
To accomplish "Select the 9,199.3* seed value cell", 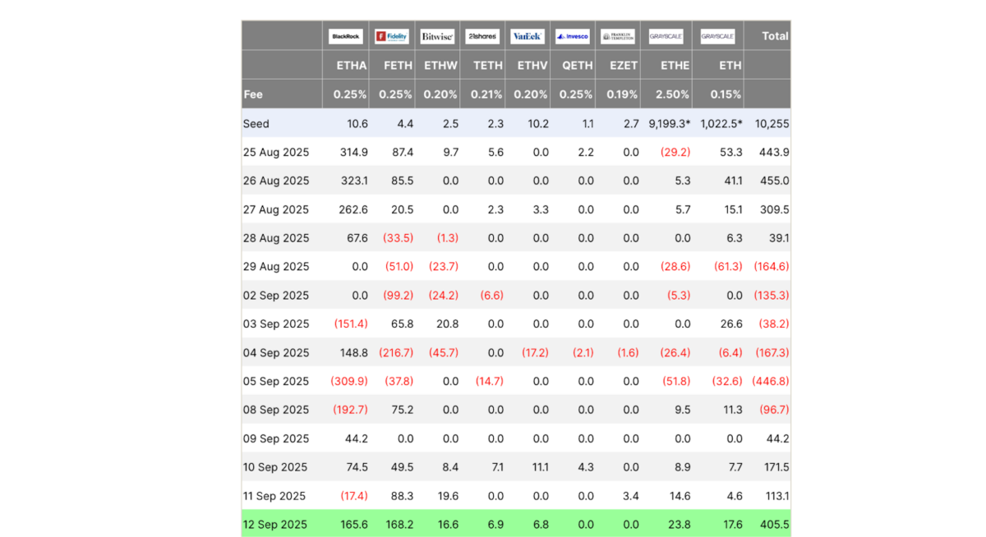I will coord(669,123).
